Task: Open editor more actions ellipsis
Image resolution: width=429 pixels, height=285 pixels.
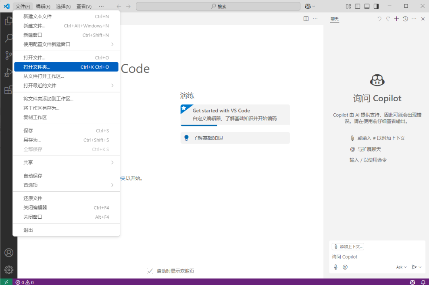Action: (x=315, y=19)
